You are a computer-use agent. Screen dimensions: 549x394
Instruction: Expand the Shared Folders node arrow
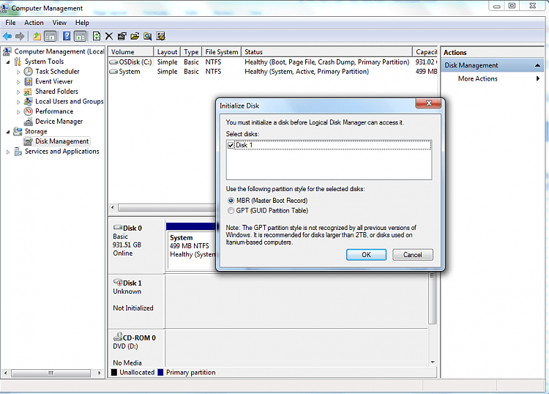[18, 92]
